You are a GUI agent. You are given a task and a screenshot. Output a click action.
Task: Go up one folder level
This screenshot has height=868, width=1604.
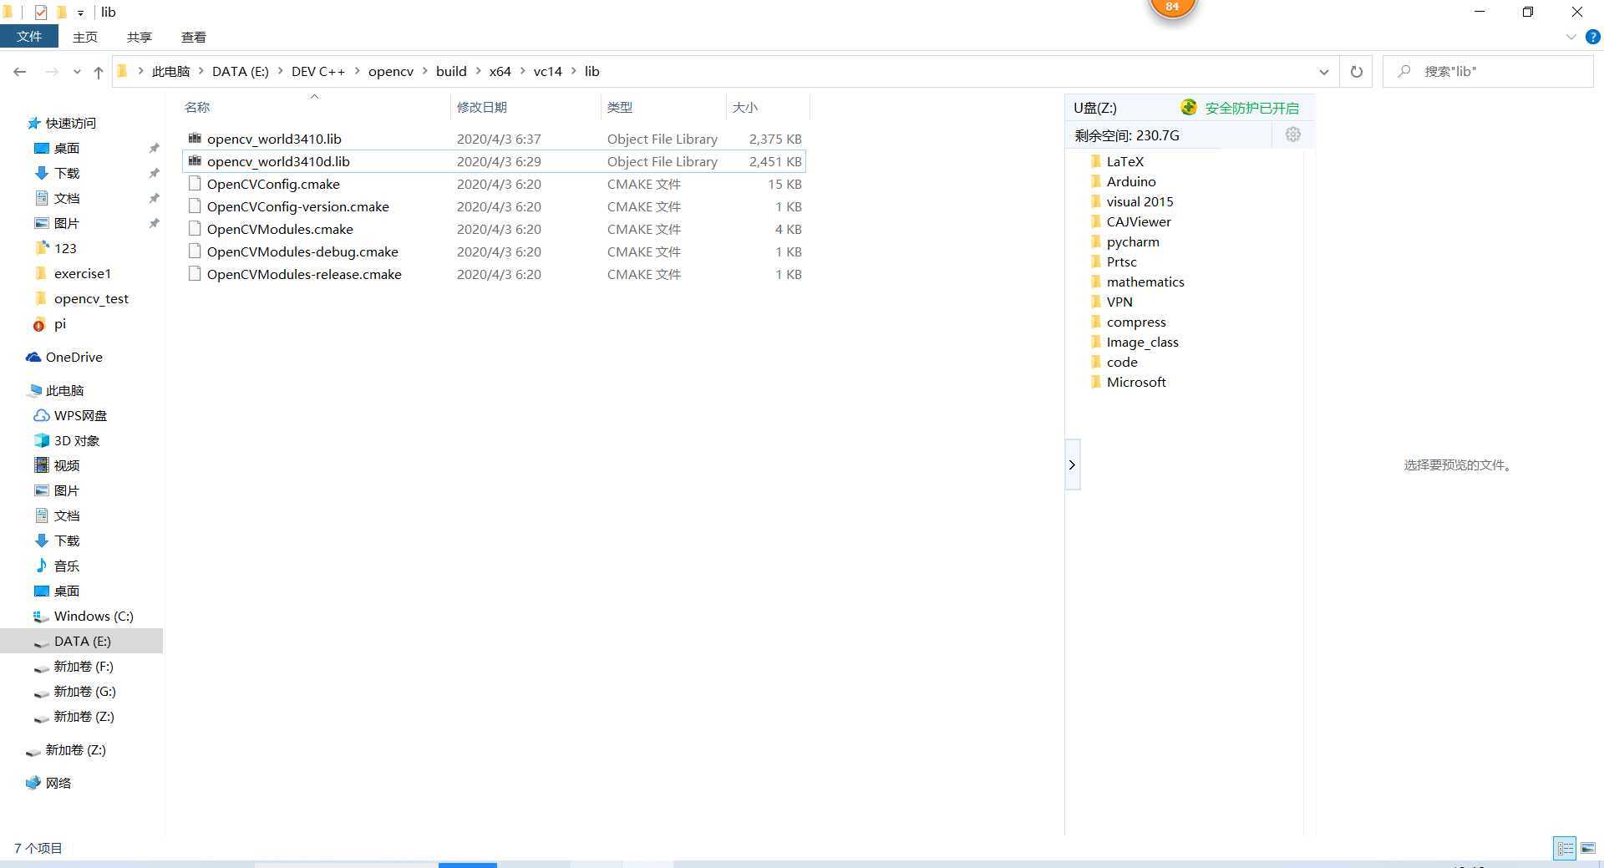click(x=99, y=72)
